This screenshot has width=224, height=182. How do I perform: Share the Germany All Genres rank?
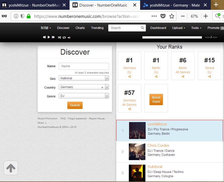pos(130,109)
